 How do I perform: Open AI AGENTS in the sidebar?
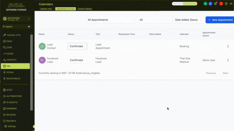[x=12, y=102]
